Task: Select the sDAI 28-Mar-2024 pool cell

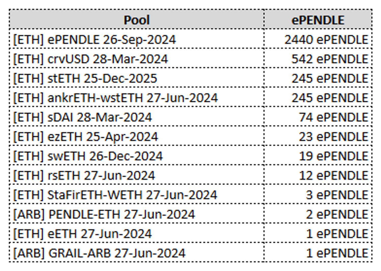Action: (x=83, y=117)
